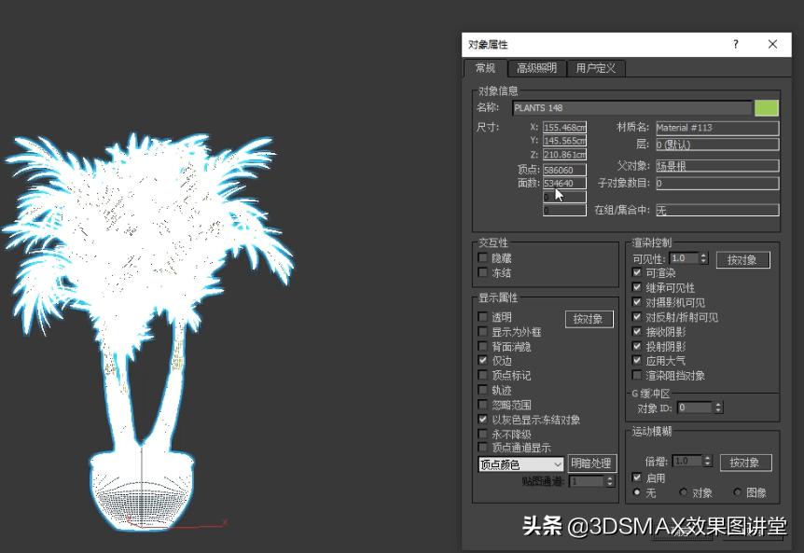The height and width of the screenshot is (553, 804).
Task: Uncheck 投射阴影 rendering option
Action: point(639,346)
